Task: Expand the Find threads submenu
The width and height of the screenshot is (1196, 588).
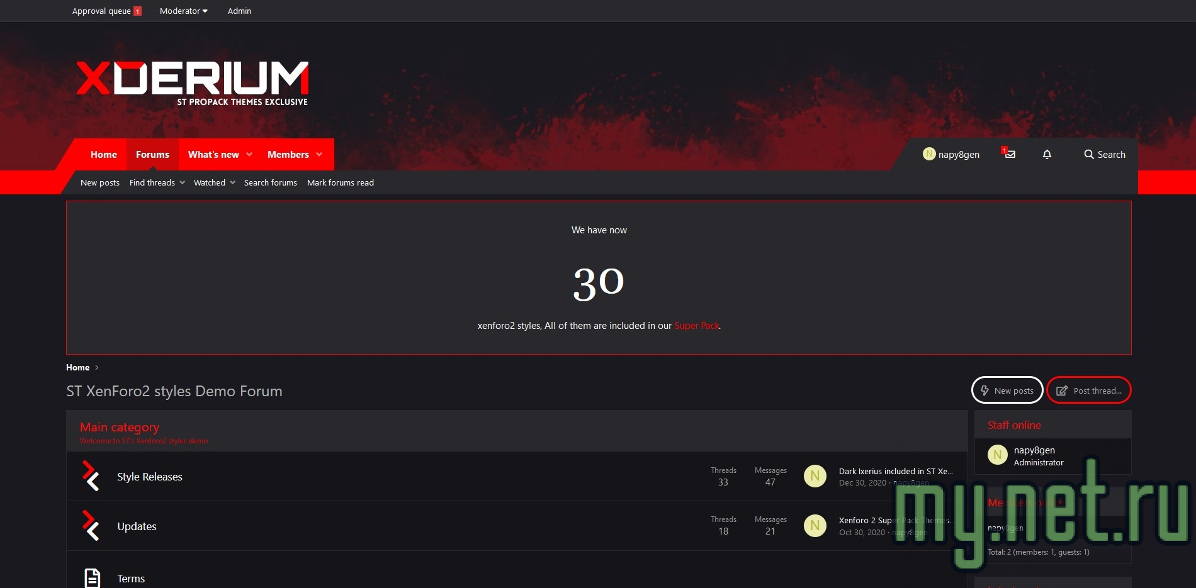Action: pos(182,183)
